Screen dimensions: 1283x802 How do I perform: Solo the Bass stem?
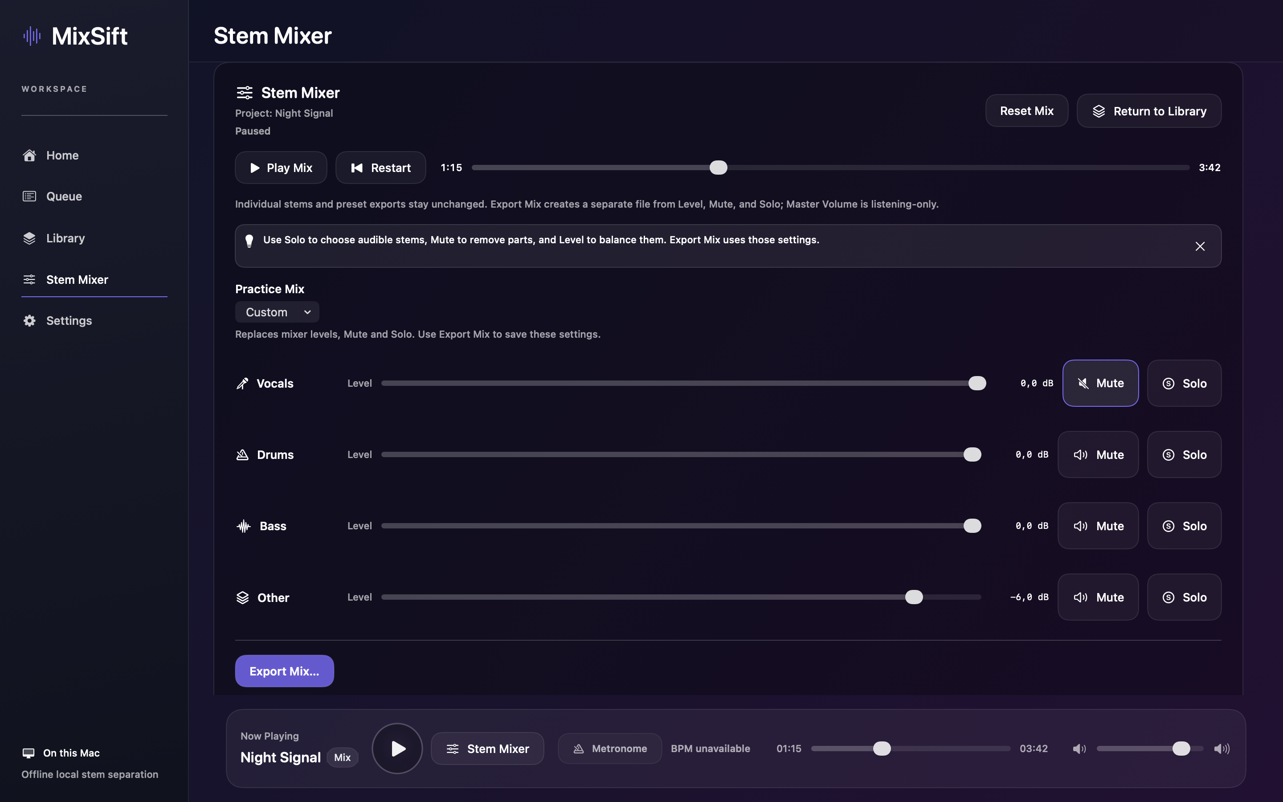(x=1184, y=526)
